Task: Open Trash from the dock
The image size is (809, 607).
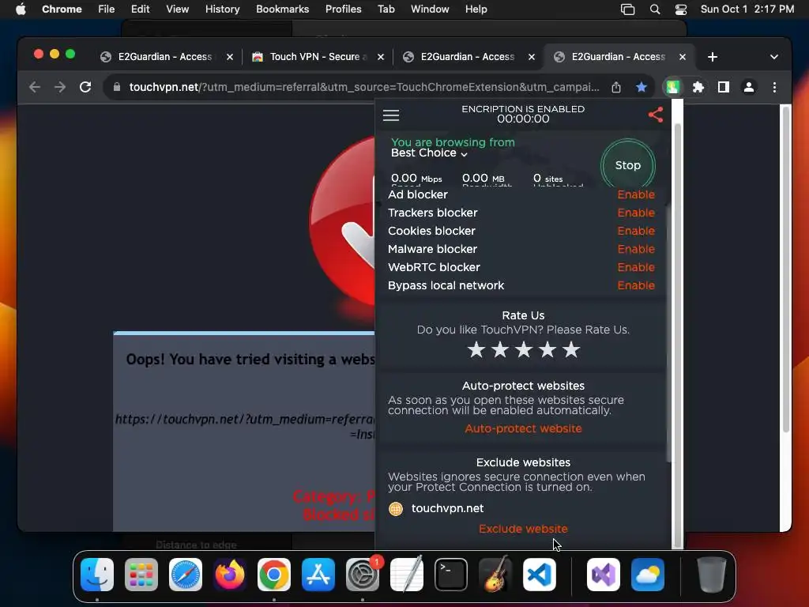Action: pos(712,575)
